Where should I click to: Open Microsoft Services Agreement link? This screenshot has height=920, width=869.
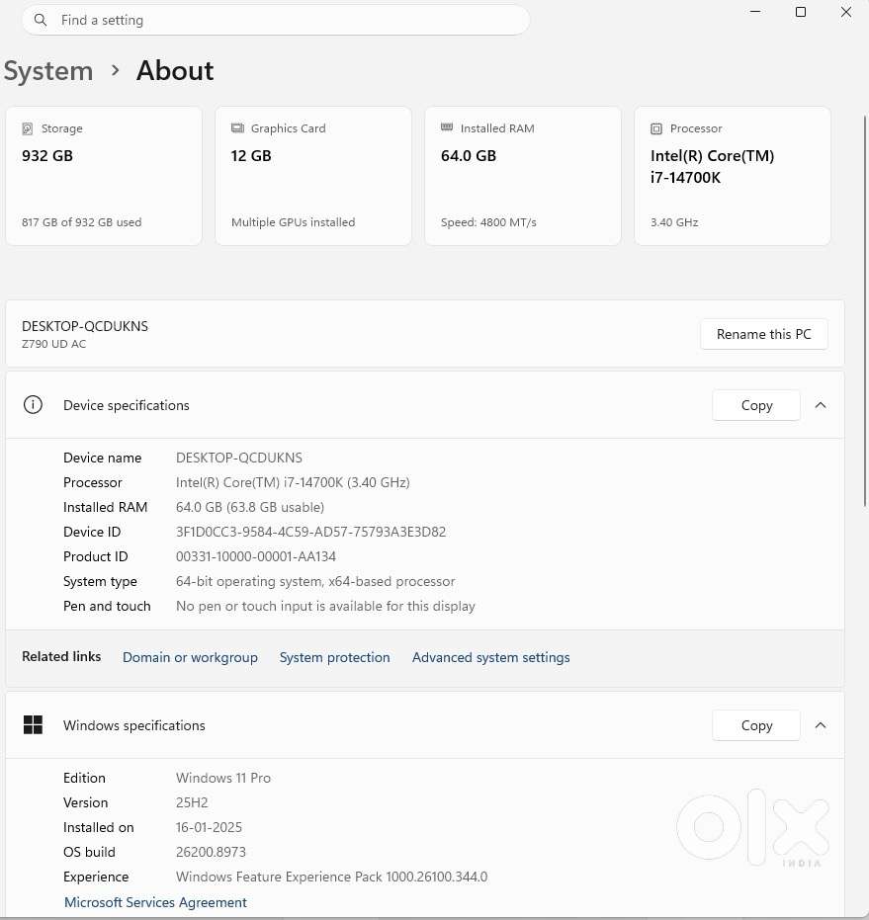tap(155, 902)
